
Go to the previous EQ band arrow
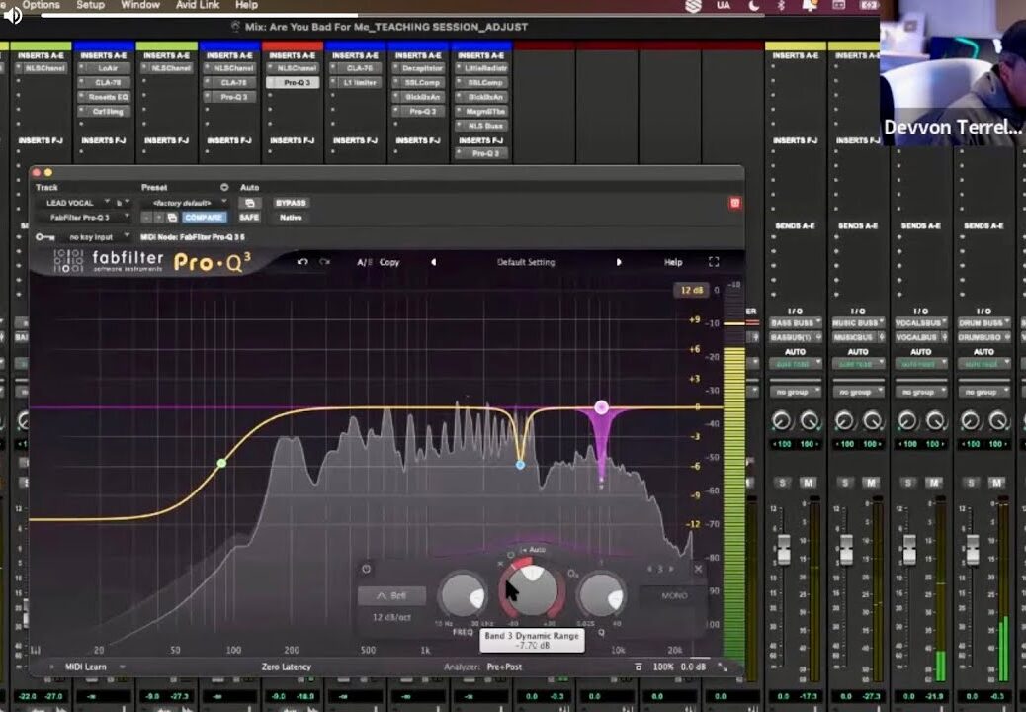[x=649, y=569]
